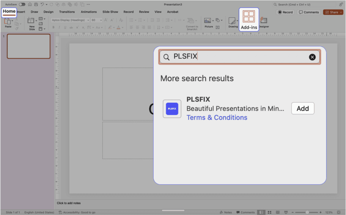Open the more options ellipsis in title bar
Viewport: 346px width, 215px height.
point(88,4)
